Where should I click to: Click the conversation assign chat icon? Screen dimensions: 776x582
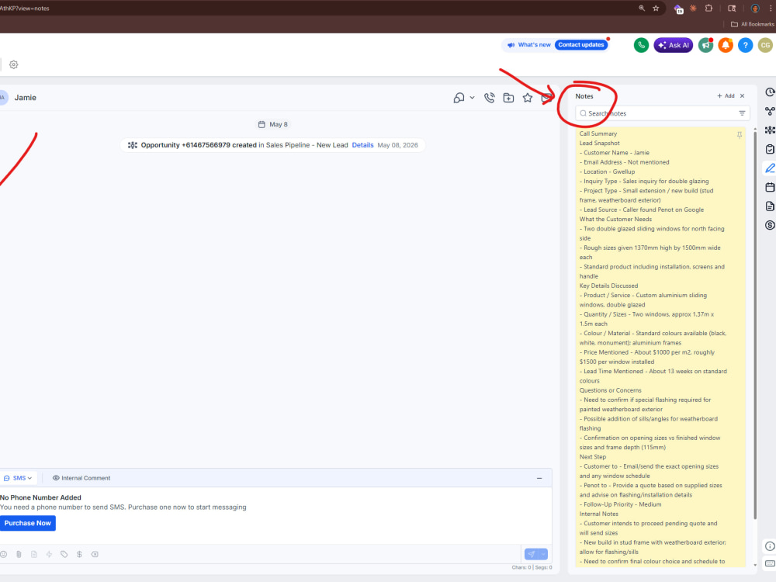click(459, 98)
